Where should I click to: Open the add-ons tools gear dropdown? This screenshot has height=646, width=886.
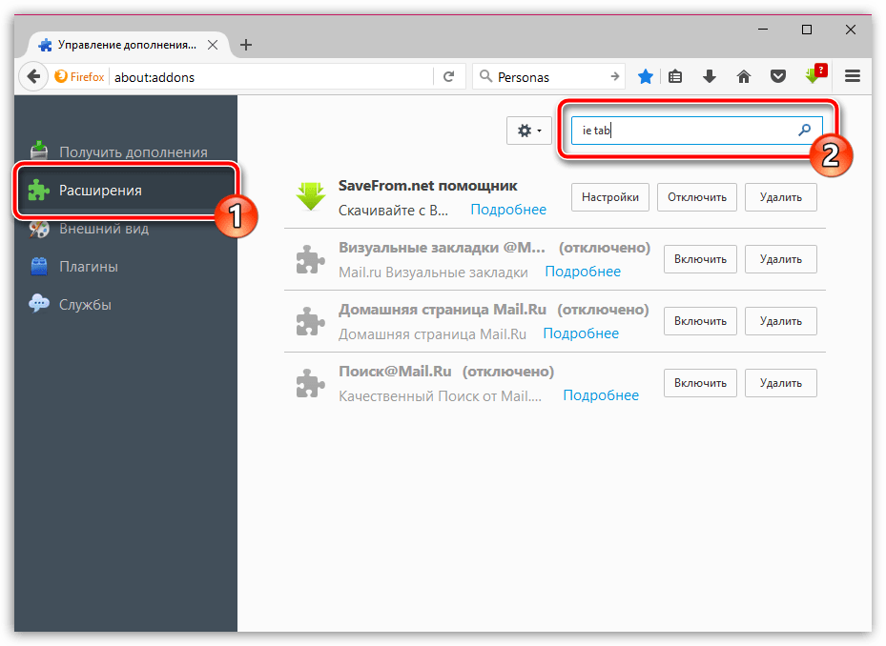(x=529, y=131)
